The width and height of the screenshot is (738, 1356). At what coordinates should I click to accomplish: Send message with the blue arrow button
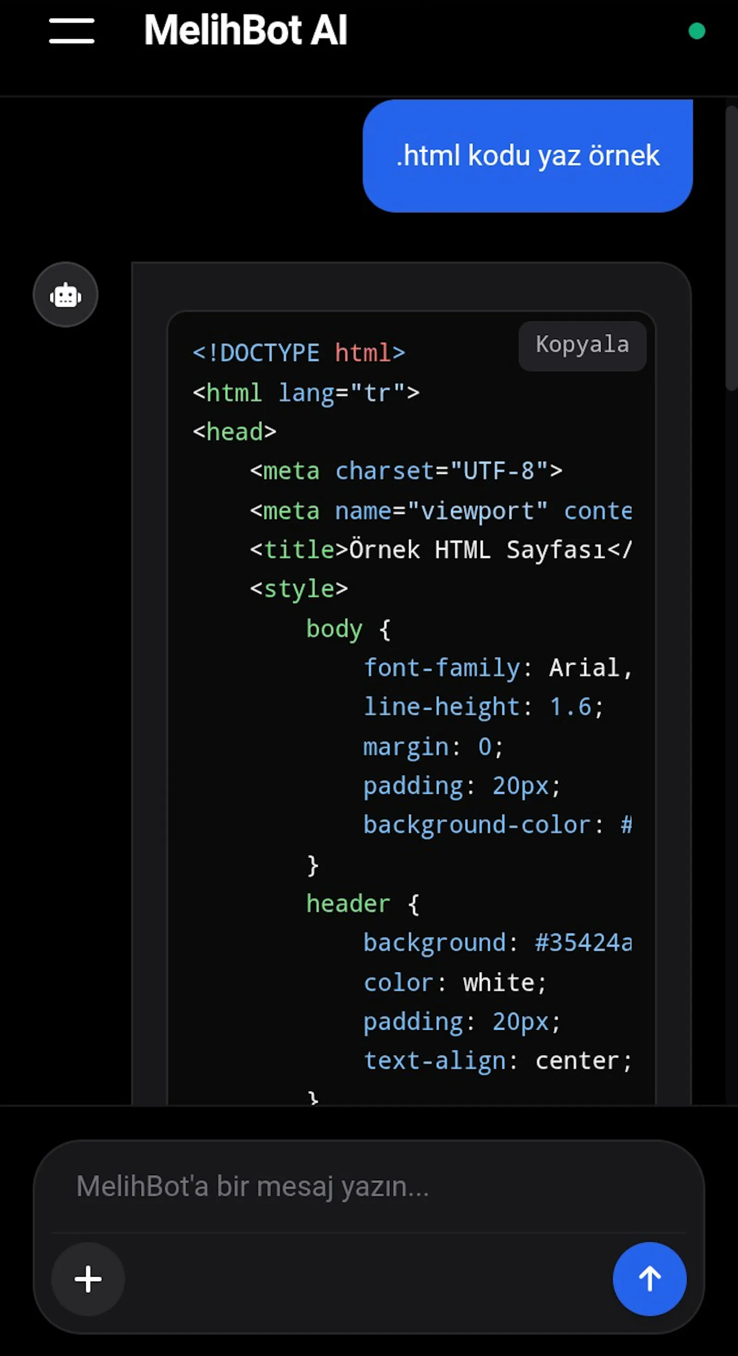click(649, 1278)
